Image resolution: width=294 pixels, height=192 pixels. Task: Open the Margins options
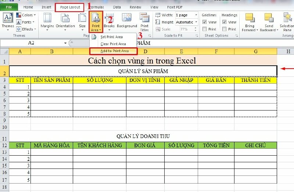(x=47, y=22)
